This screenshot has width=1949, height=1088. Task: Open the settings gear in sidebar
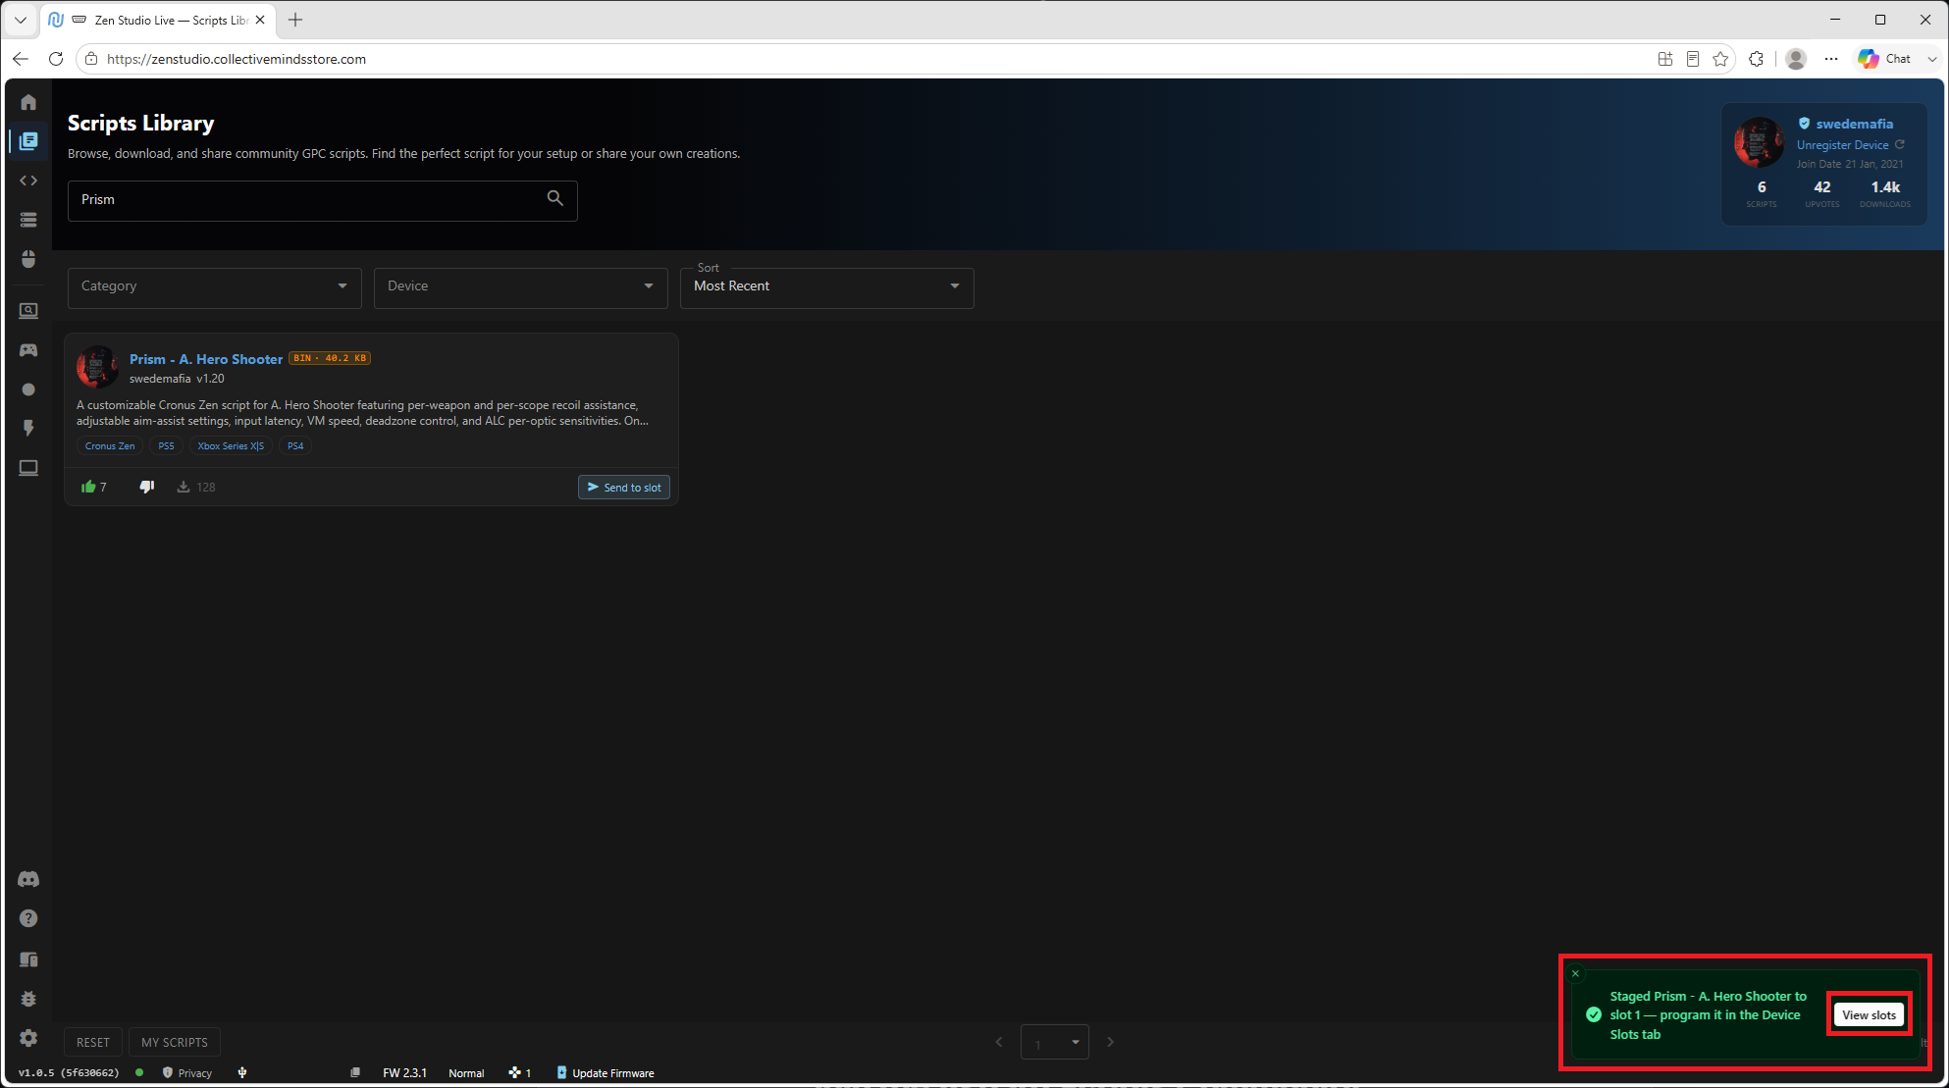(28, 1038)
